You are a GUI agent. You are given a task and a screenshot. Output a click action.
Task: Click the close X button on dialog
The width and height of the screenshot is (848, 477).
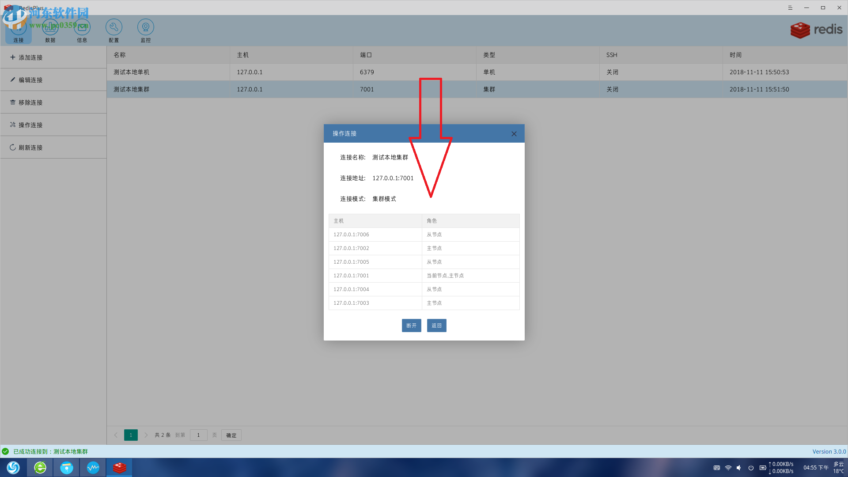[514, 133]
